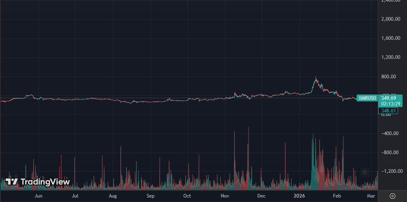Click the 02:13:29 countdown timer

click(x=390, y=104)
